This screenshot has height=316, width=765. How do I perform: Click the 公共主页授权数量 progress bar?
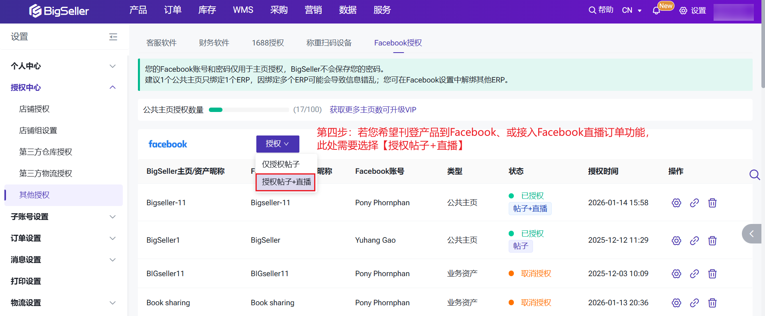249,110
